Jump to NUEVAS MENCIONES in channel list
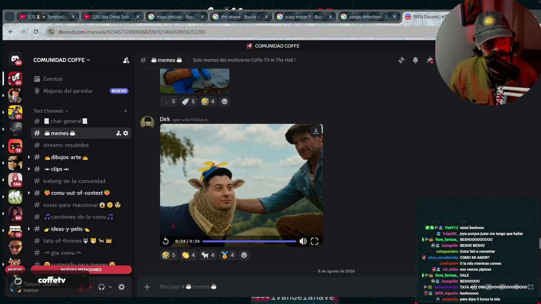The width and height of the screenshot is (541, 304). (81, 270)
